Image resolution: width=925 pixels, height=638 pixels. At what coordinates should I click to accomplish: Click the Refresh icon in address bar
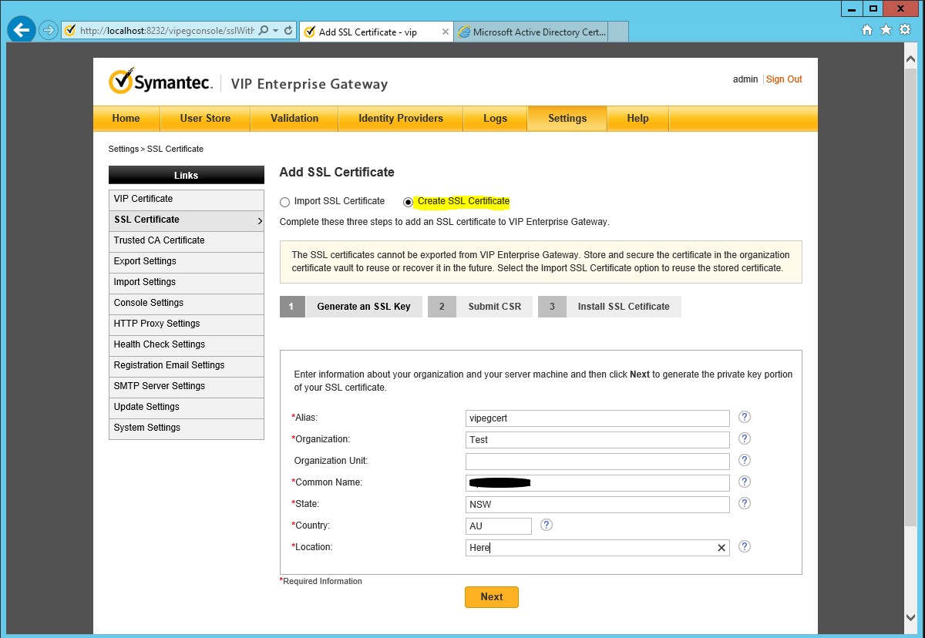288,31
